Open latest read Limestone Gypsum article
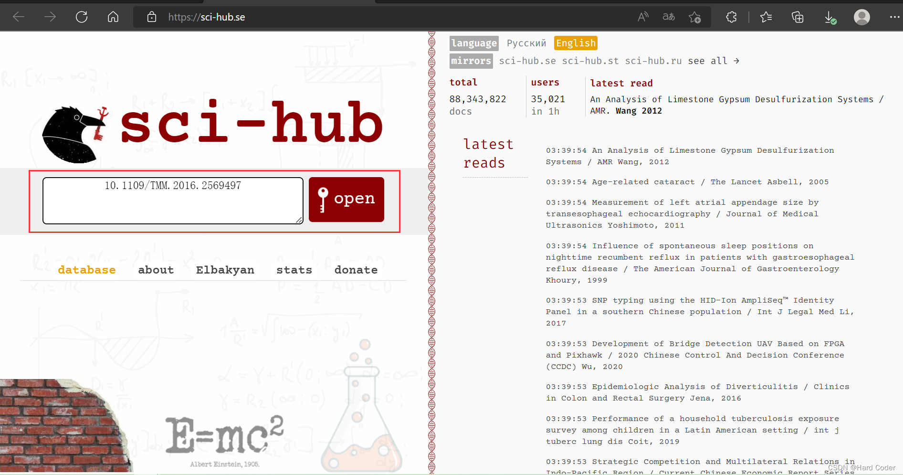This screenshot has width=903, height=475. click(x=737, y=105)
